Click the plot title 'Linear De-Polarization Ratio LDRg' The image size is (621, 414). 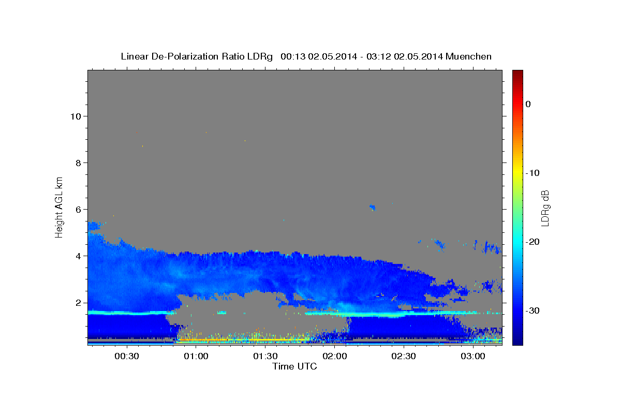197,56
